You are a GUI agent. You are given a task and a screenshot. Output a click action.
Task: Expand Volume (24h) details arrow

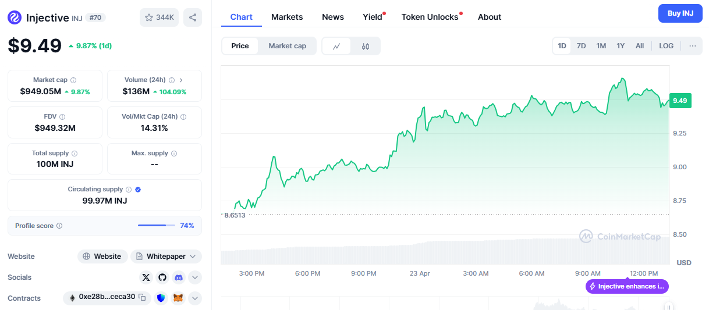[x=181, y=80]
